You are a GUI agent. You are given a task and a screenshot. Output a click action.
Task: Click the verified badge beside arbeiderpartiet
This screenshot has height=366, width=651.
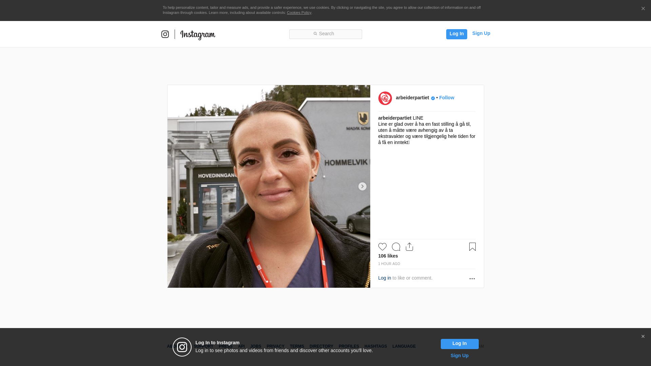(x=433, y=98)
